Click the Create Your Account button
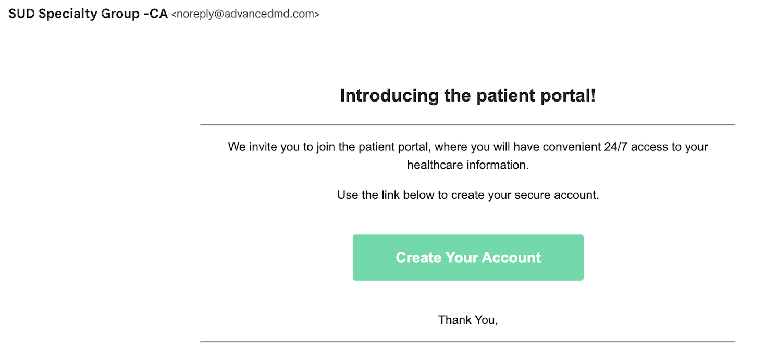 [467, 257]
